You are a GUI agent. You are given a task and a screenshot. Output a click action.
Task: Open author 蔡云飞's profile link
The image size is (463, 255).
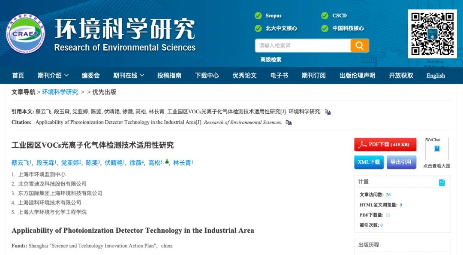pos(20,163)
